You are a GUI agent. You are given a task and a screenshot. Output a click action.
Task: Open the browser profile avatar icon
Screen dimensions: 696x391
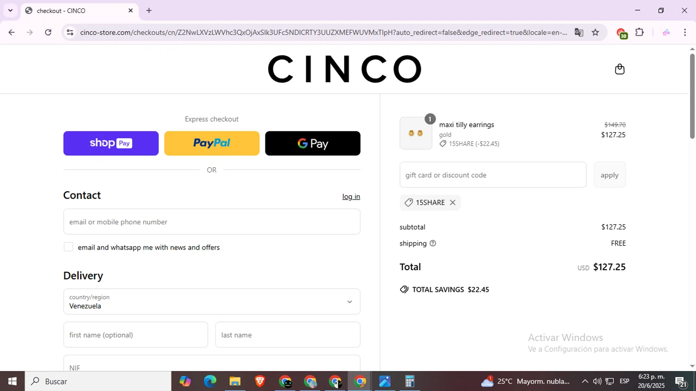(666, 32)
